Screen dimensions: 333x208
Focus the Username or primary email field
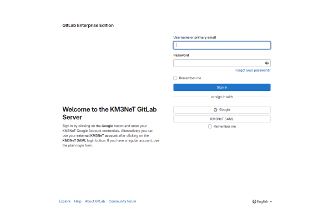coord(222,45)
